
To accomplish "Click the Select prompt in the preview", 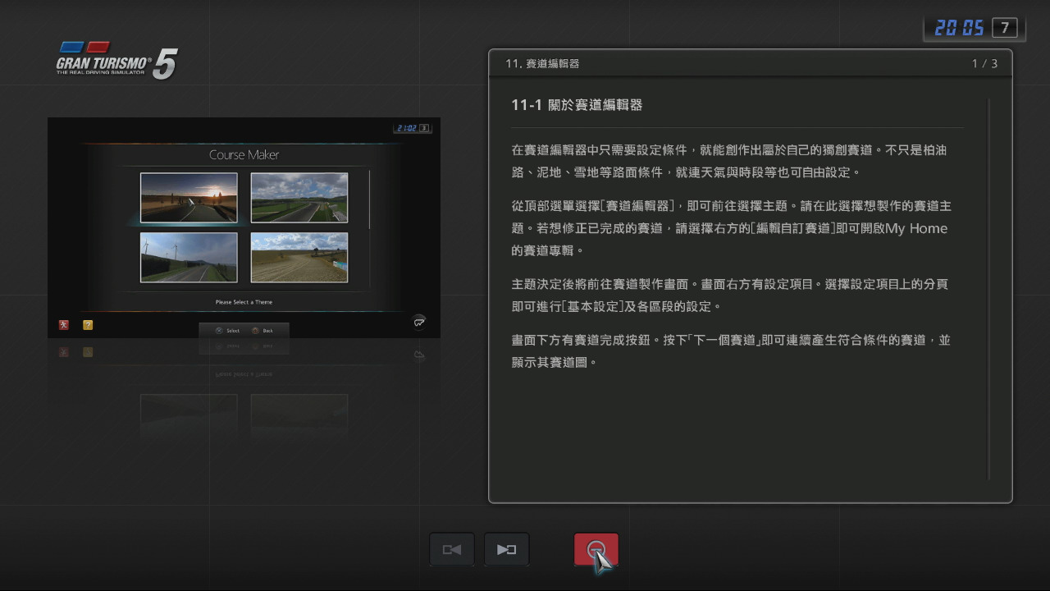I will point(228,331).
